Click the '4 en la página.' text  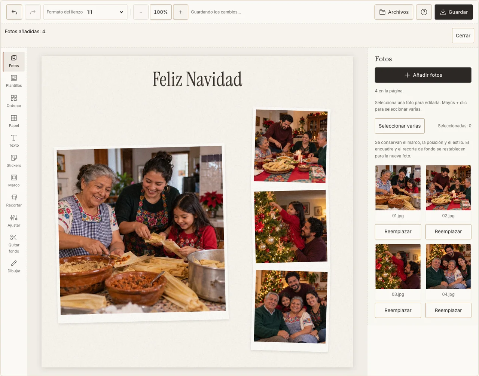[x=389, y=91]
